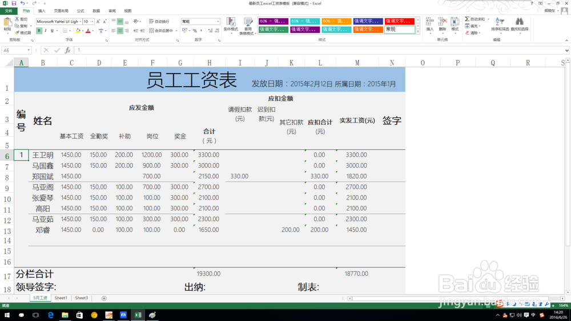Click the Insert Function fx icon
The width and height of the screenshot is (571, 321).
68,50
